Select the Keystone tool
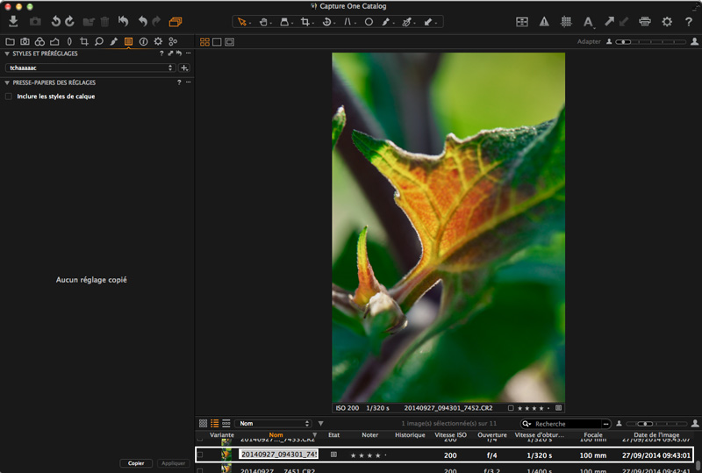The image size is (702, 473). (347, 21)
